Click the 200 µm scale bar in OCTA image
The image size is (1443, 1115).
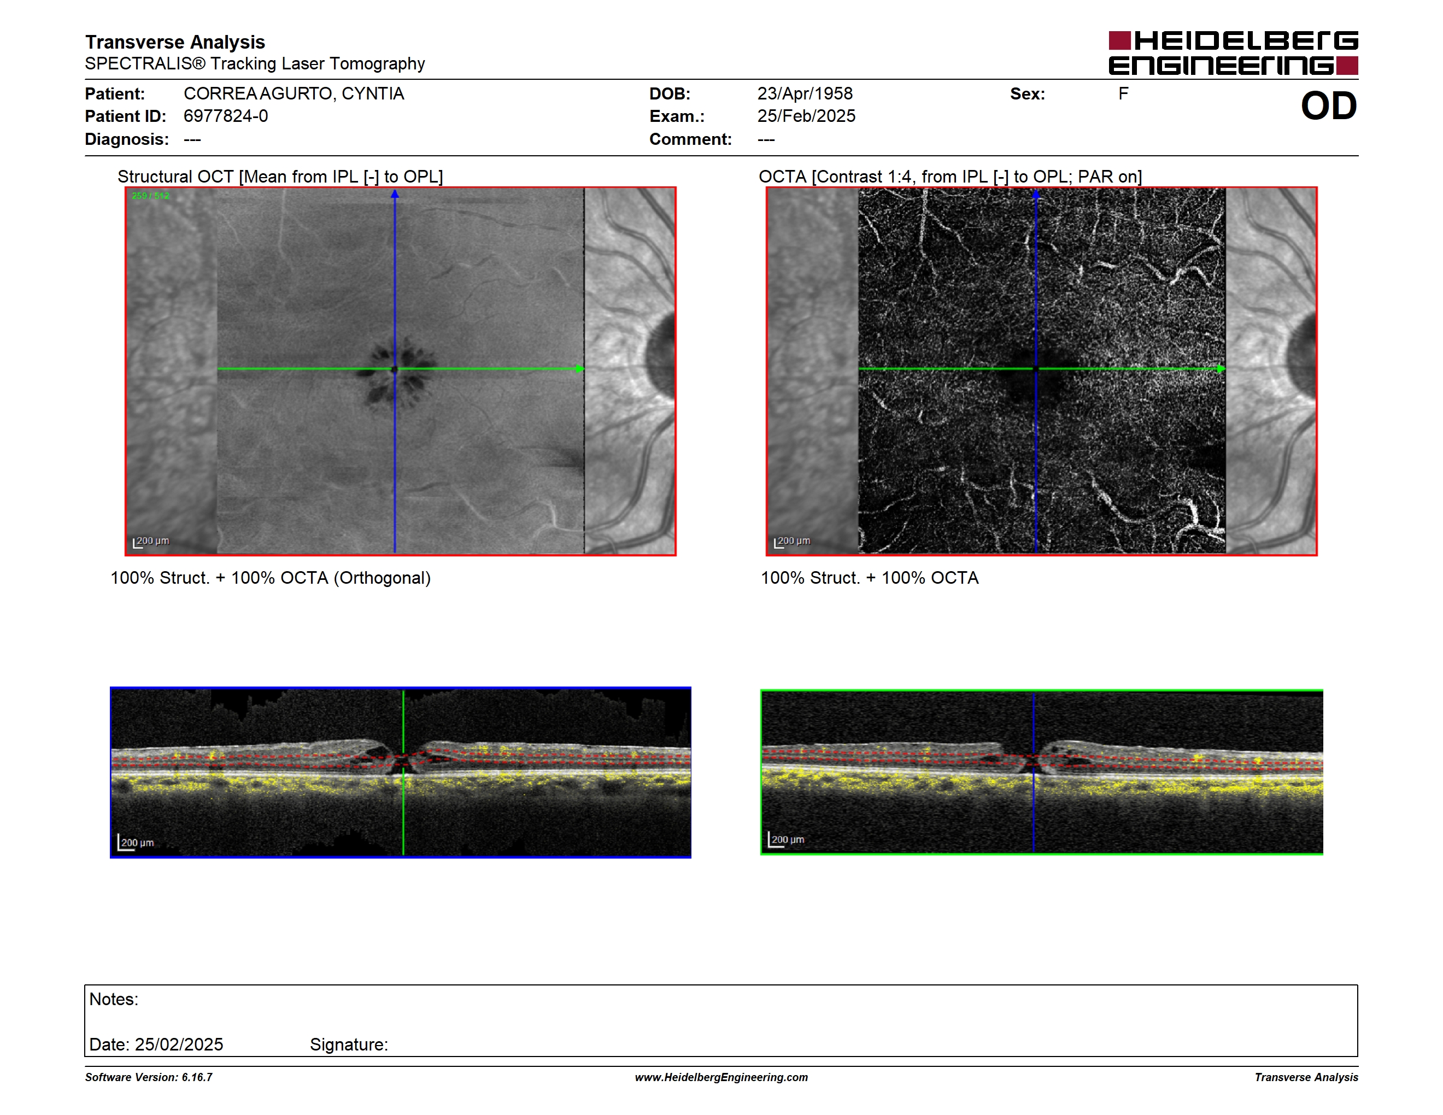point(792,542)
